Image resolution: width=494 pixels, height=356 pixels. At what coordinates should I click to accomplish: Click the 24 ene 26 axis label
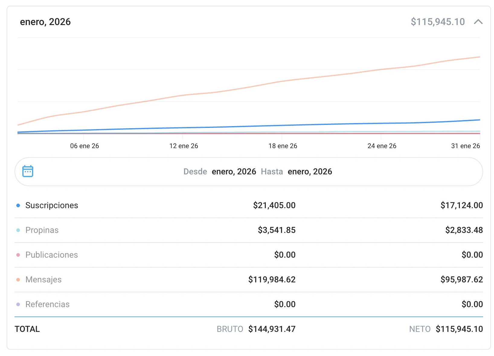(382, 146)
